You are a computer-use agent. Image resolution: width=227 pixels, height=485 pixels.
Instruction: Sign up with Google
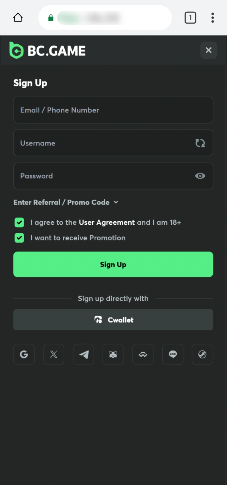tap(24, 354)
